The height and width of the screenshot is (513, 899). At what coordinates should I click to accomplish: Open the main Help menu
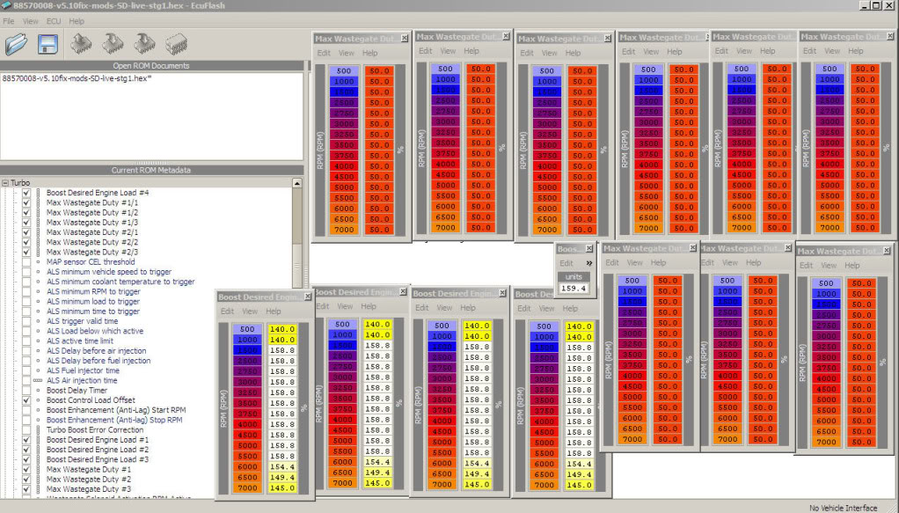77,21
